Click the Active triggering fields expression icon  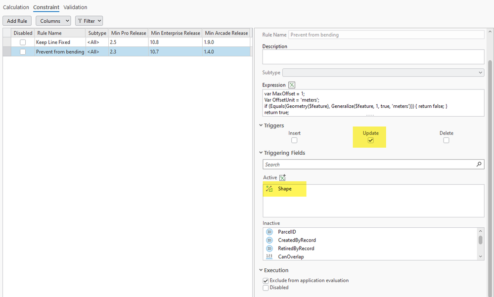tap(282, 177)
